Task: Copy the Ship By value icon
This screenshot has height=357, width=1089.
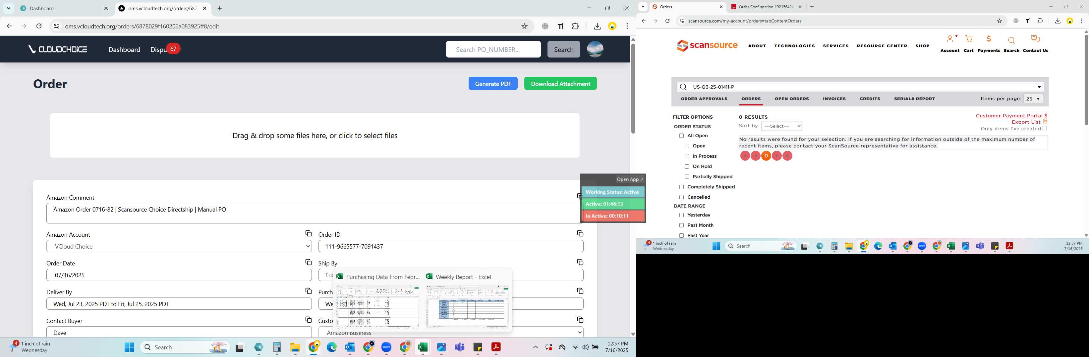Action: tap(580, 262)
